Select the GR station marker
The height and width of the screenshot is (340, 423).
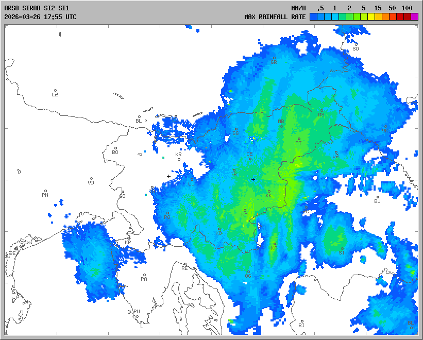274,58
